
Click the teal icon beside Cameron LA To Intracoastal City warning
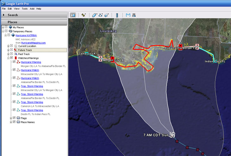pos(18,102)
